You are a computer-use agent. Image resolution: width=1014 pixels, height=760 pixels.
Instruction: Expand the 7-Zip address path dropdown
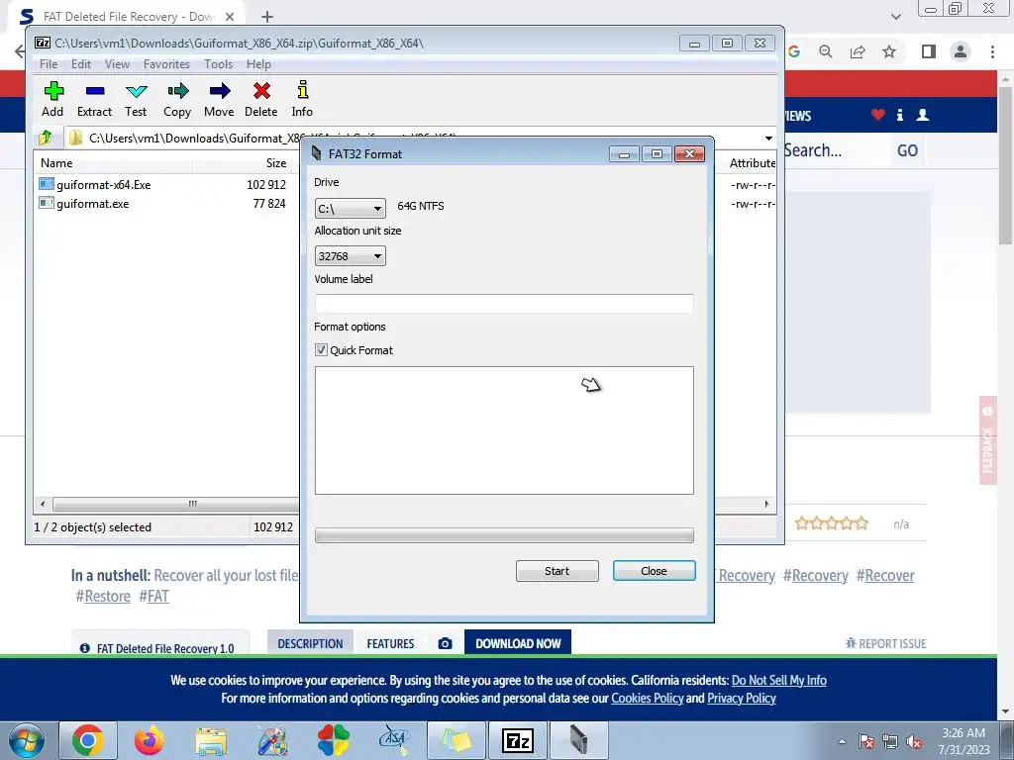(768, 139)
